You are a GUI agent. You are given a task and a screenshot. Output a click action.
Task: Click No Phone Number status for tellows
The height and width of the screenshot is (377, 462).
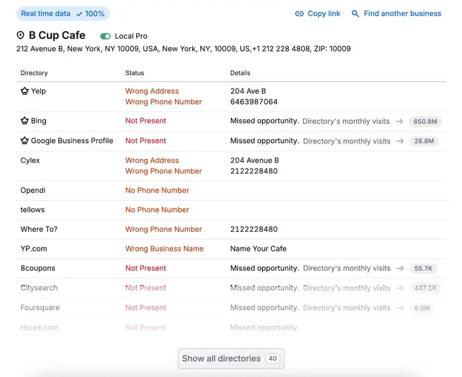(x=157, y=210)
